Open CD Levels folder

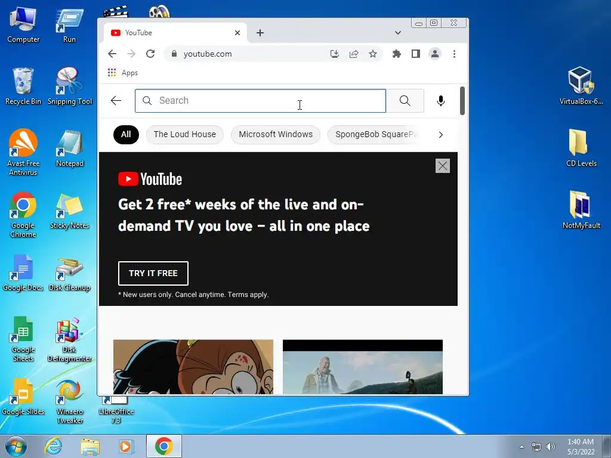click(x=581, y=148)
